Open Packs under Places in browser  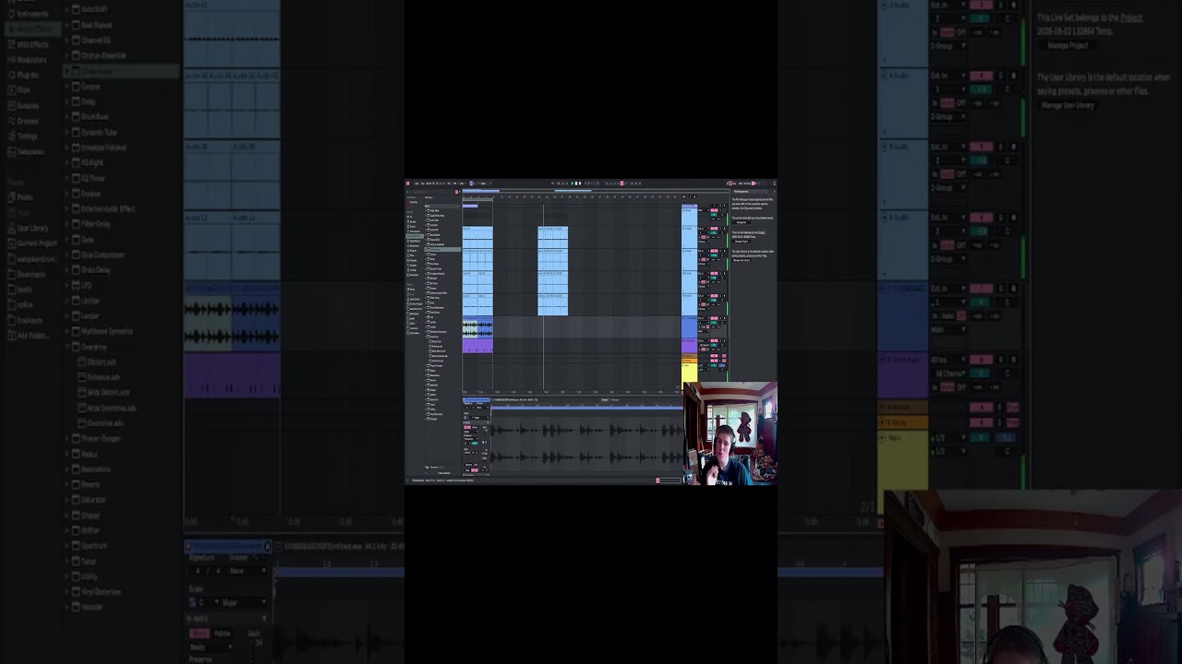coord(411,290)
